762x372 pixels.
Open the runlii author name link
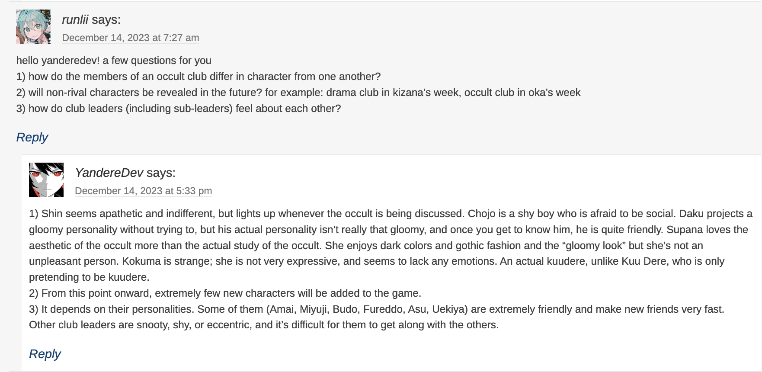75,19
